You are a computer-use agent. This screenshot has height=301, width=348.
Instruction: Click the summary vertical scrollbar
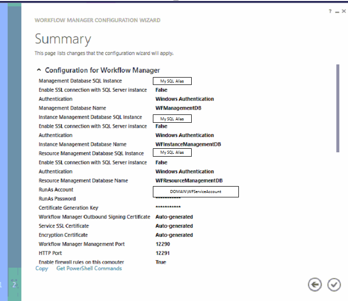tap(337, 108)
